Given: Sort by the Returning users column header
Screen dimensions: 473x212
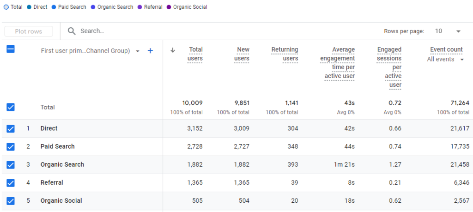Looking at the screenshot, I should (x=285, y=54).
